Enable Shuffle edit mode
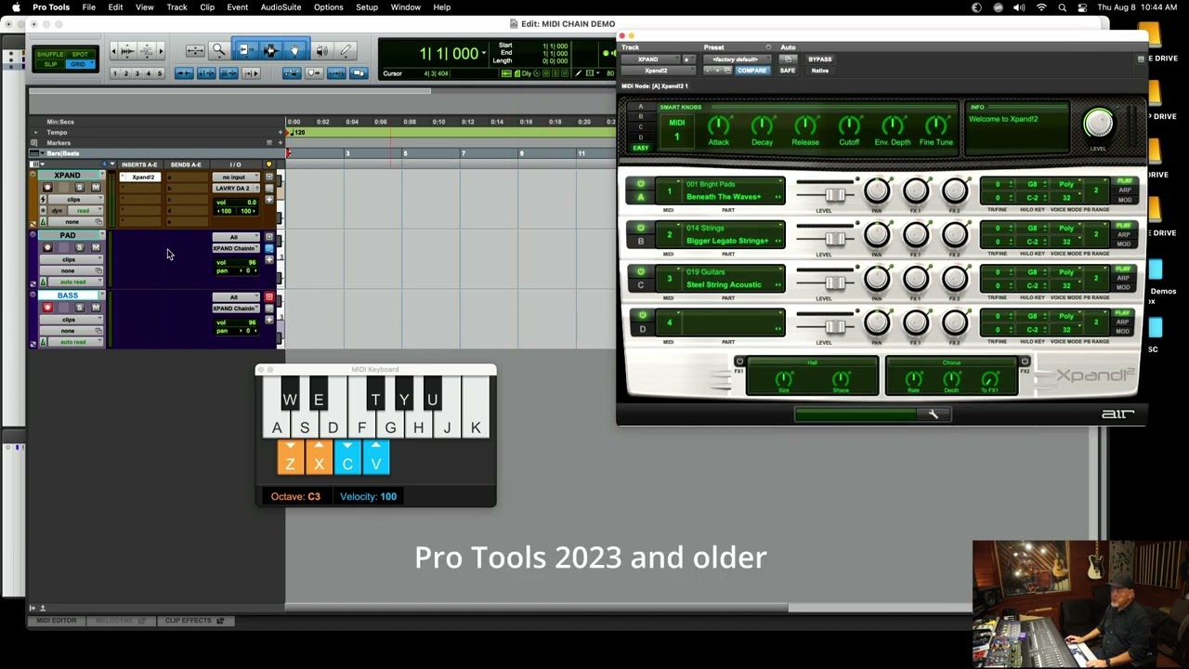The width and height of the screenshot is (1189, 669). point(50,54)
